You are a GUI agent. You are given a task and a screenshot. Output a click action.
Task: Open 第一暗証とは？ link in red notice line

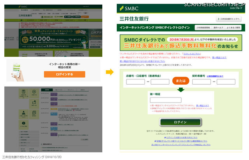219,57
